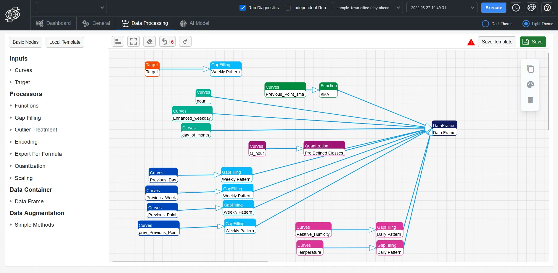Select the Data Processing tab

click(145, 23)
